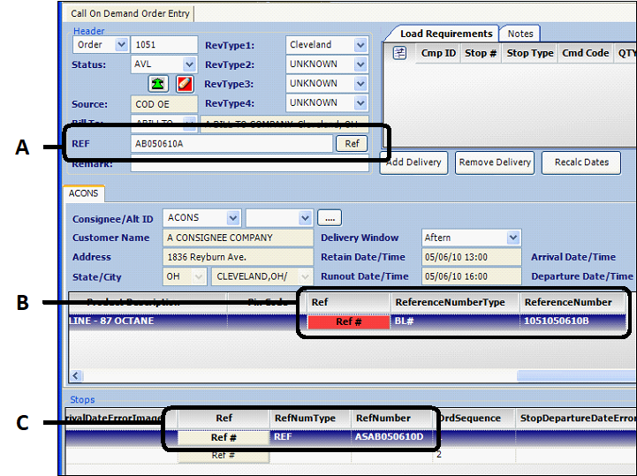Click the green Add Stop icon under Status
Image resolution: width=637 pixels, height=476 pixels.
tap(158, 84)
